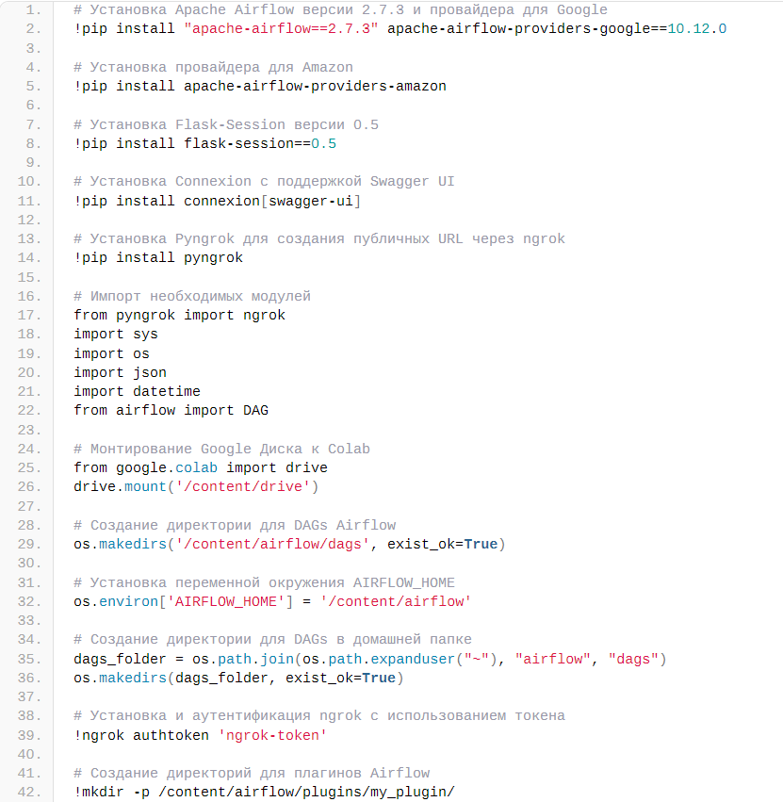
Task: Click the comment about mounting Google Диск
Action: pos(222,450)
